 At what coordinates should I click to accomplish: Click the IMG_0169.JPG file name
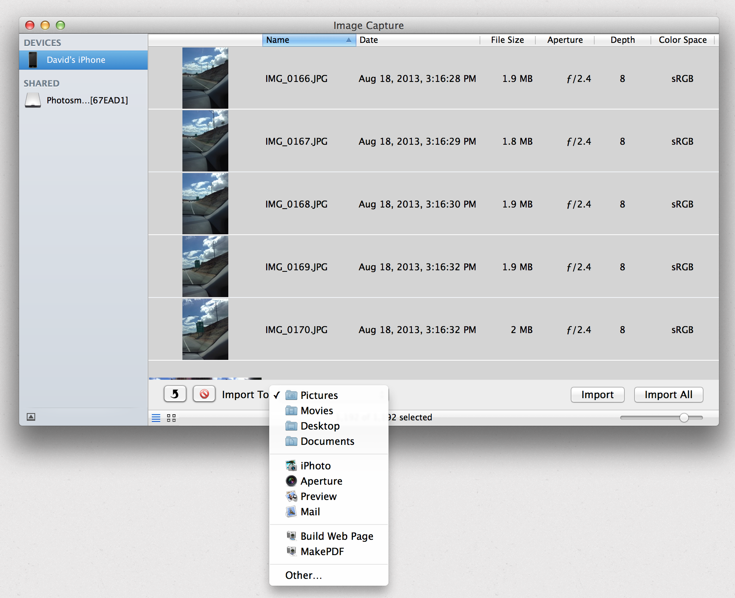296,267
